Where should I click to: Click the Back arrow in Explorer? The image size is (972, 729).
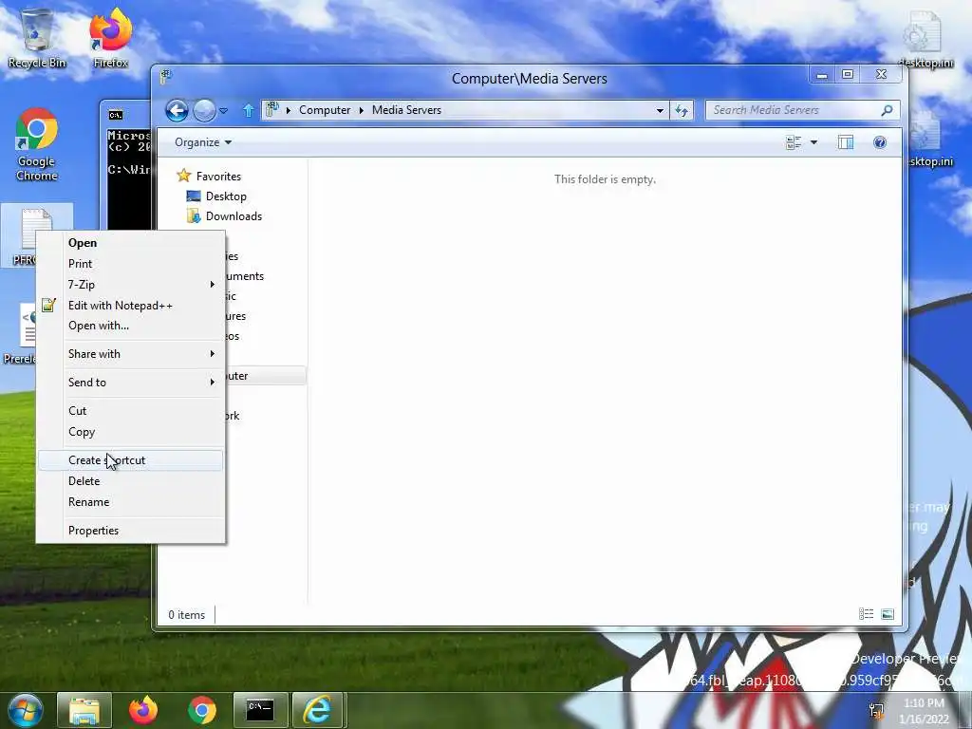click(177, 111)
